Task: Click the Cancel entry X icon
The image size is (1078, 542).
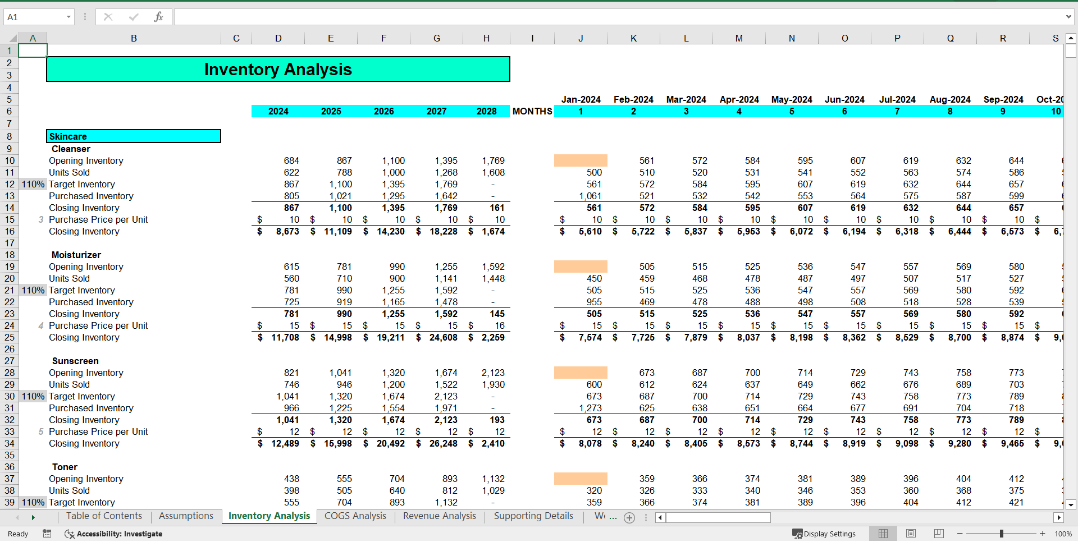Action: 108,17
